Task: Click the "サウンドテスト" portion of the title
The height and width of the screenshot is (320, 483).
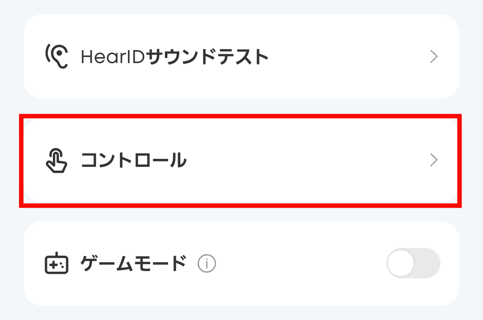Action: pos(207,57)
